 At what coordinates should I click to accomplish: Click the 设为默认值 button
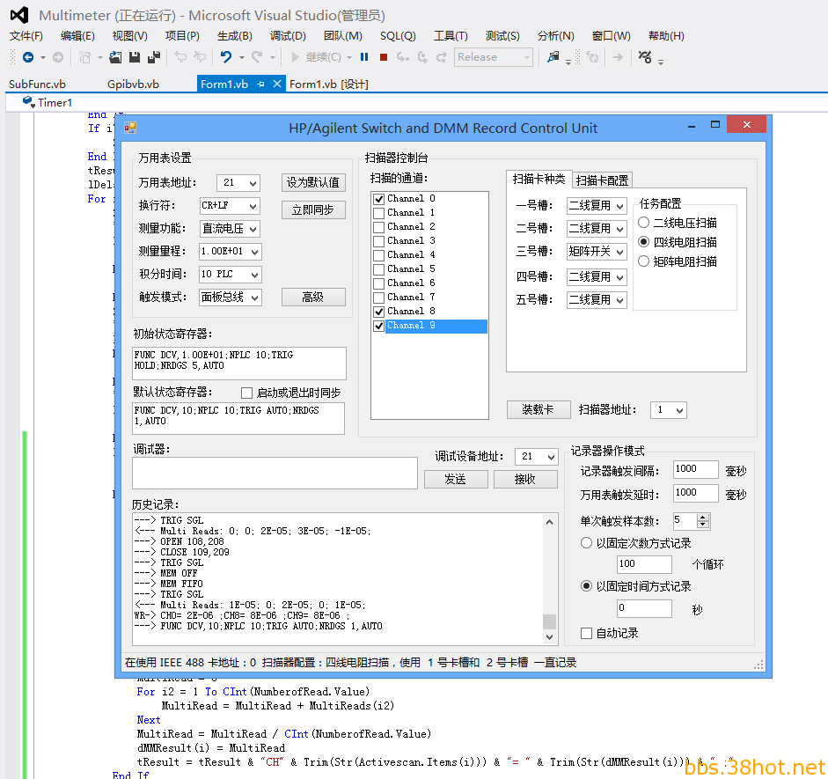(x=313, y=183)
